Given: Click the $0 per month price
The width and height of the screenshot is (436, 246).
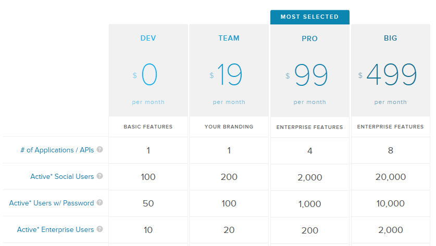Looking at the screenshot, I should [x=148, y=75].
